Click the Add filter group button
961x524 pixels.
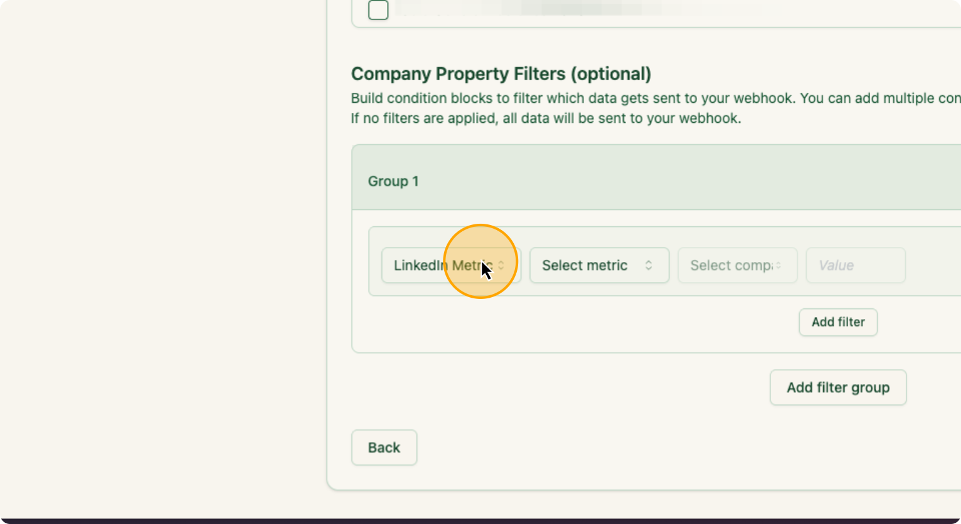click(x=838, y=387)
